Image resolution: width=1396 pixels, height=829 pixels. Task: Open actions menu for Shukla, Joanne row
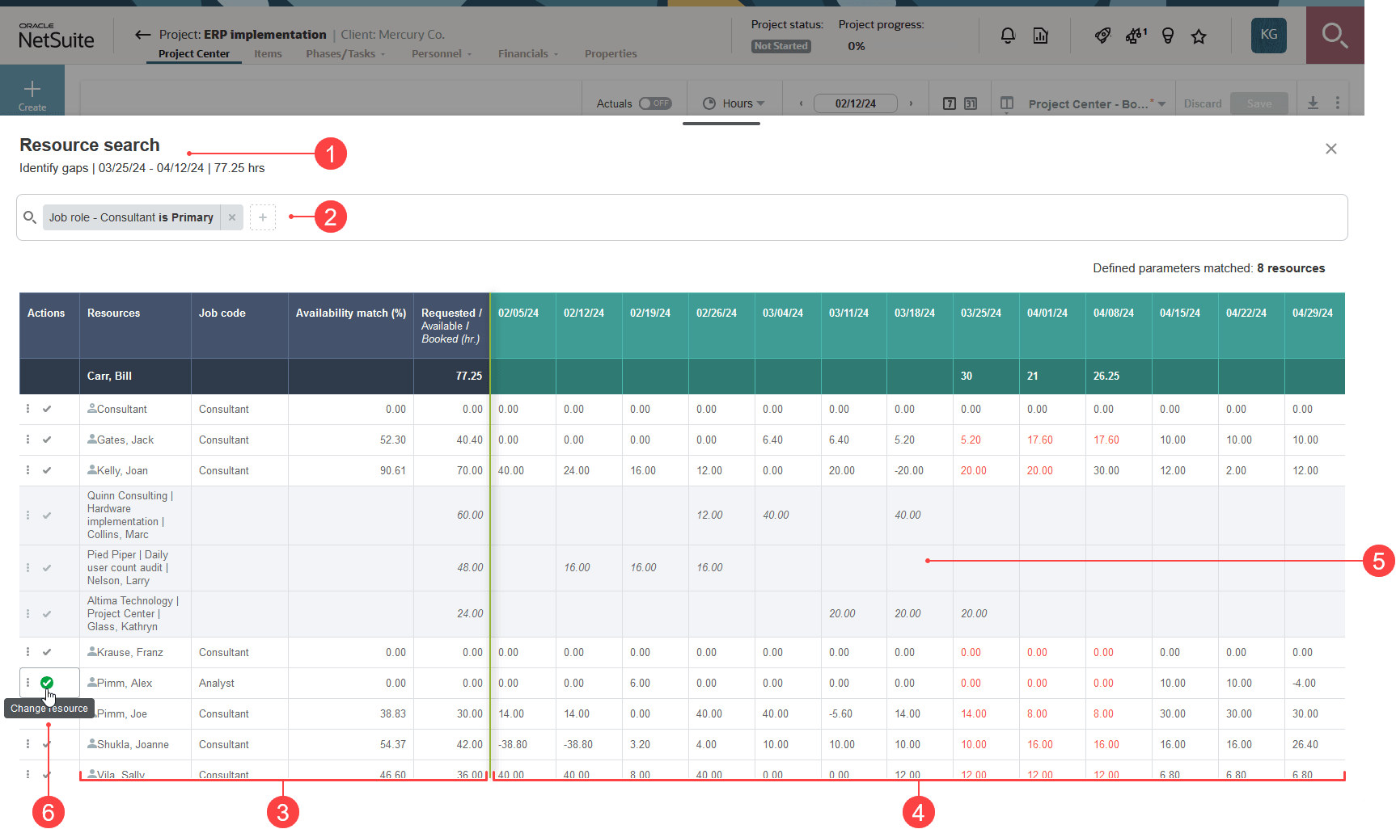28,744
